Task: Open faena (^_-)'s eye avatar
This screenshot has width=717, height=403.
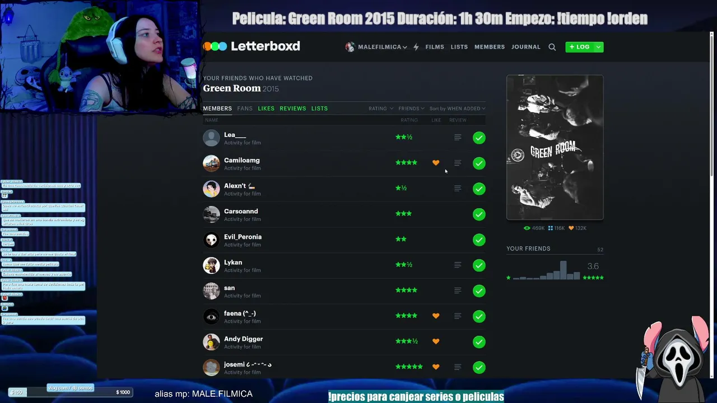Action: tap(211, 317)
